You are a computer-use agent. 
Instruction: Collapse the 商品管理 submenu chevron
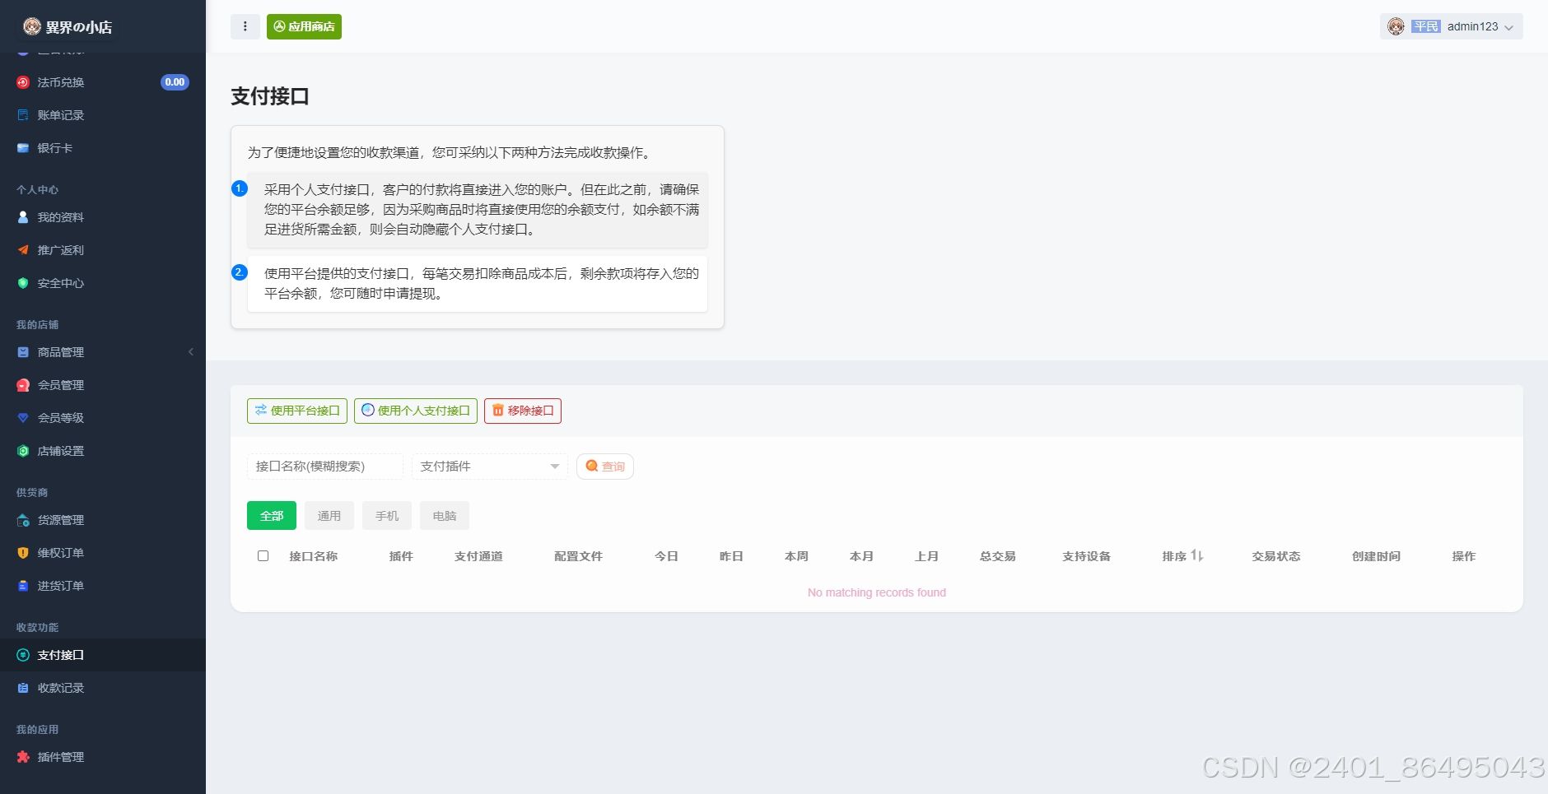tap(191, 351)
